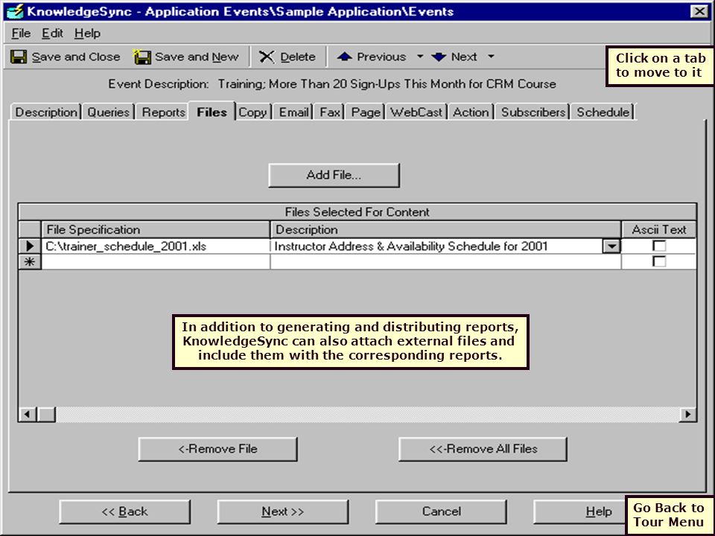The width and height of the screenshot is (715, 536).
Task: Click the C:\trainer_schedule_2001.xls file cell
Action: pyautogui.click(x=156, y=246)
